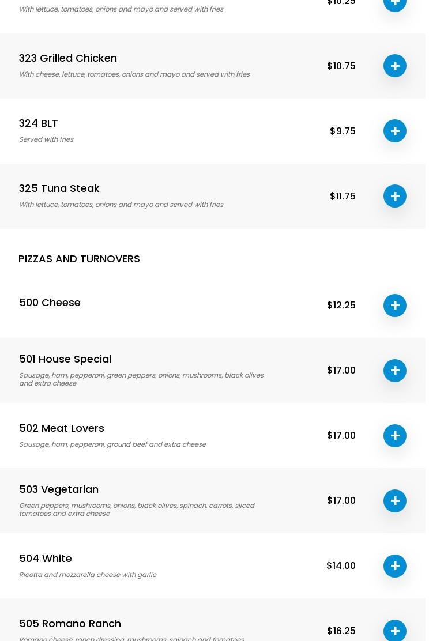Add 502 Meat Lovers with plus icon
The width and height of the screenshot is (444, 641).
click(x=395, y=436)
